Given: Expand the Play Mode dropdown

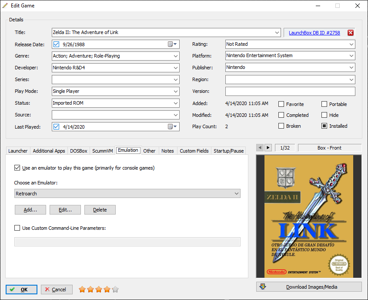Looking at the screenshot, I should click(x=176, y=91).
